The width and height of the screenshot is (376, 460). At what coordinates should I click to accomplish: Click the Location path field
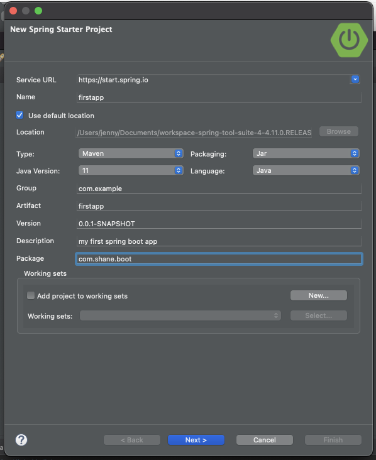point(194,133)
